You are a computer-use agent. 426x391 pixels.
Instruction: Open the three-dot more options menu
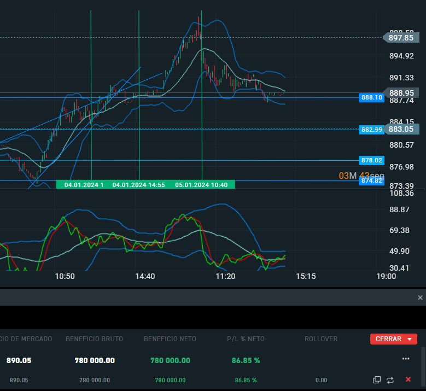pos(406,359)
